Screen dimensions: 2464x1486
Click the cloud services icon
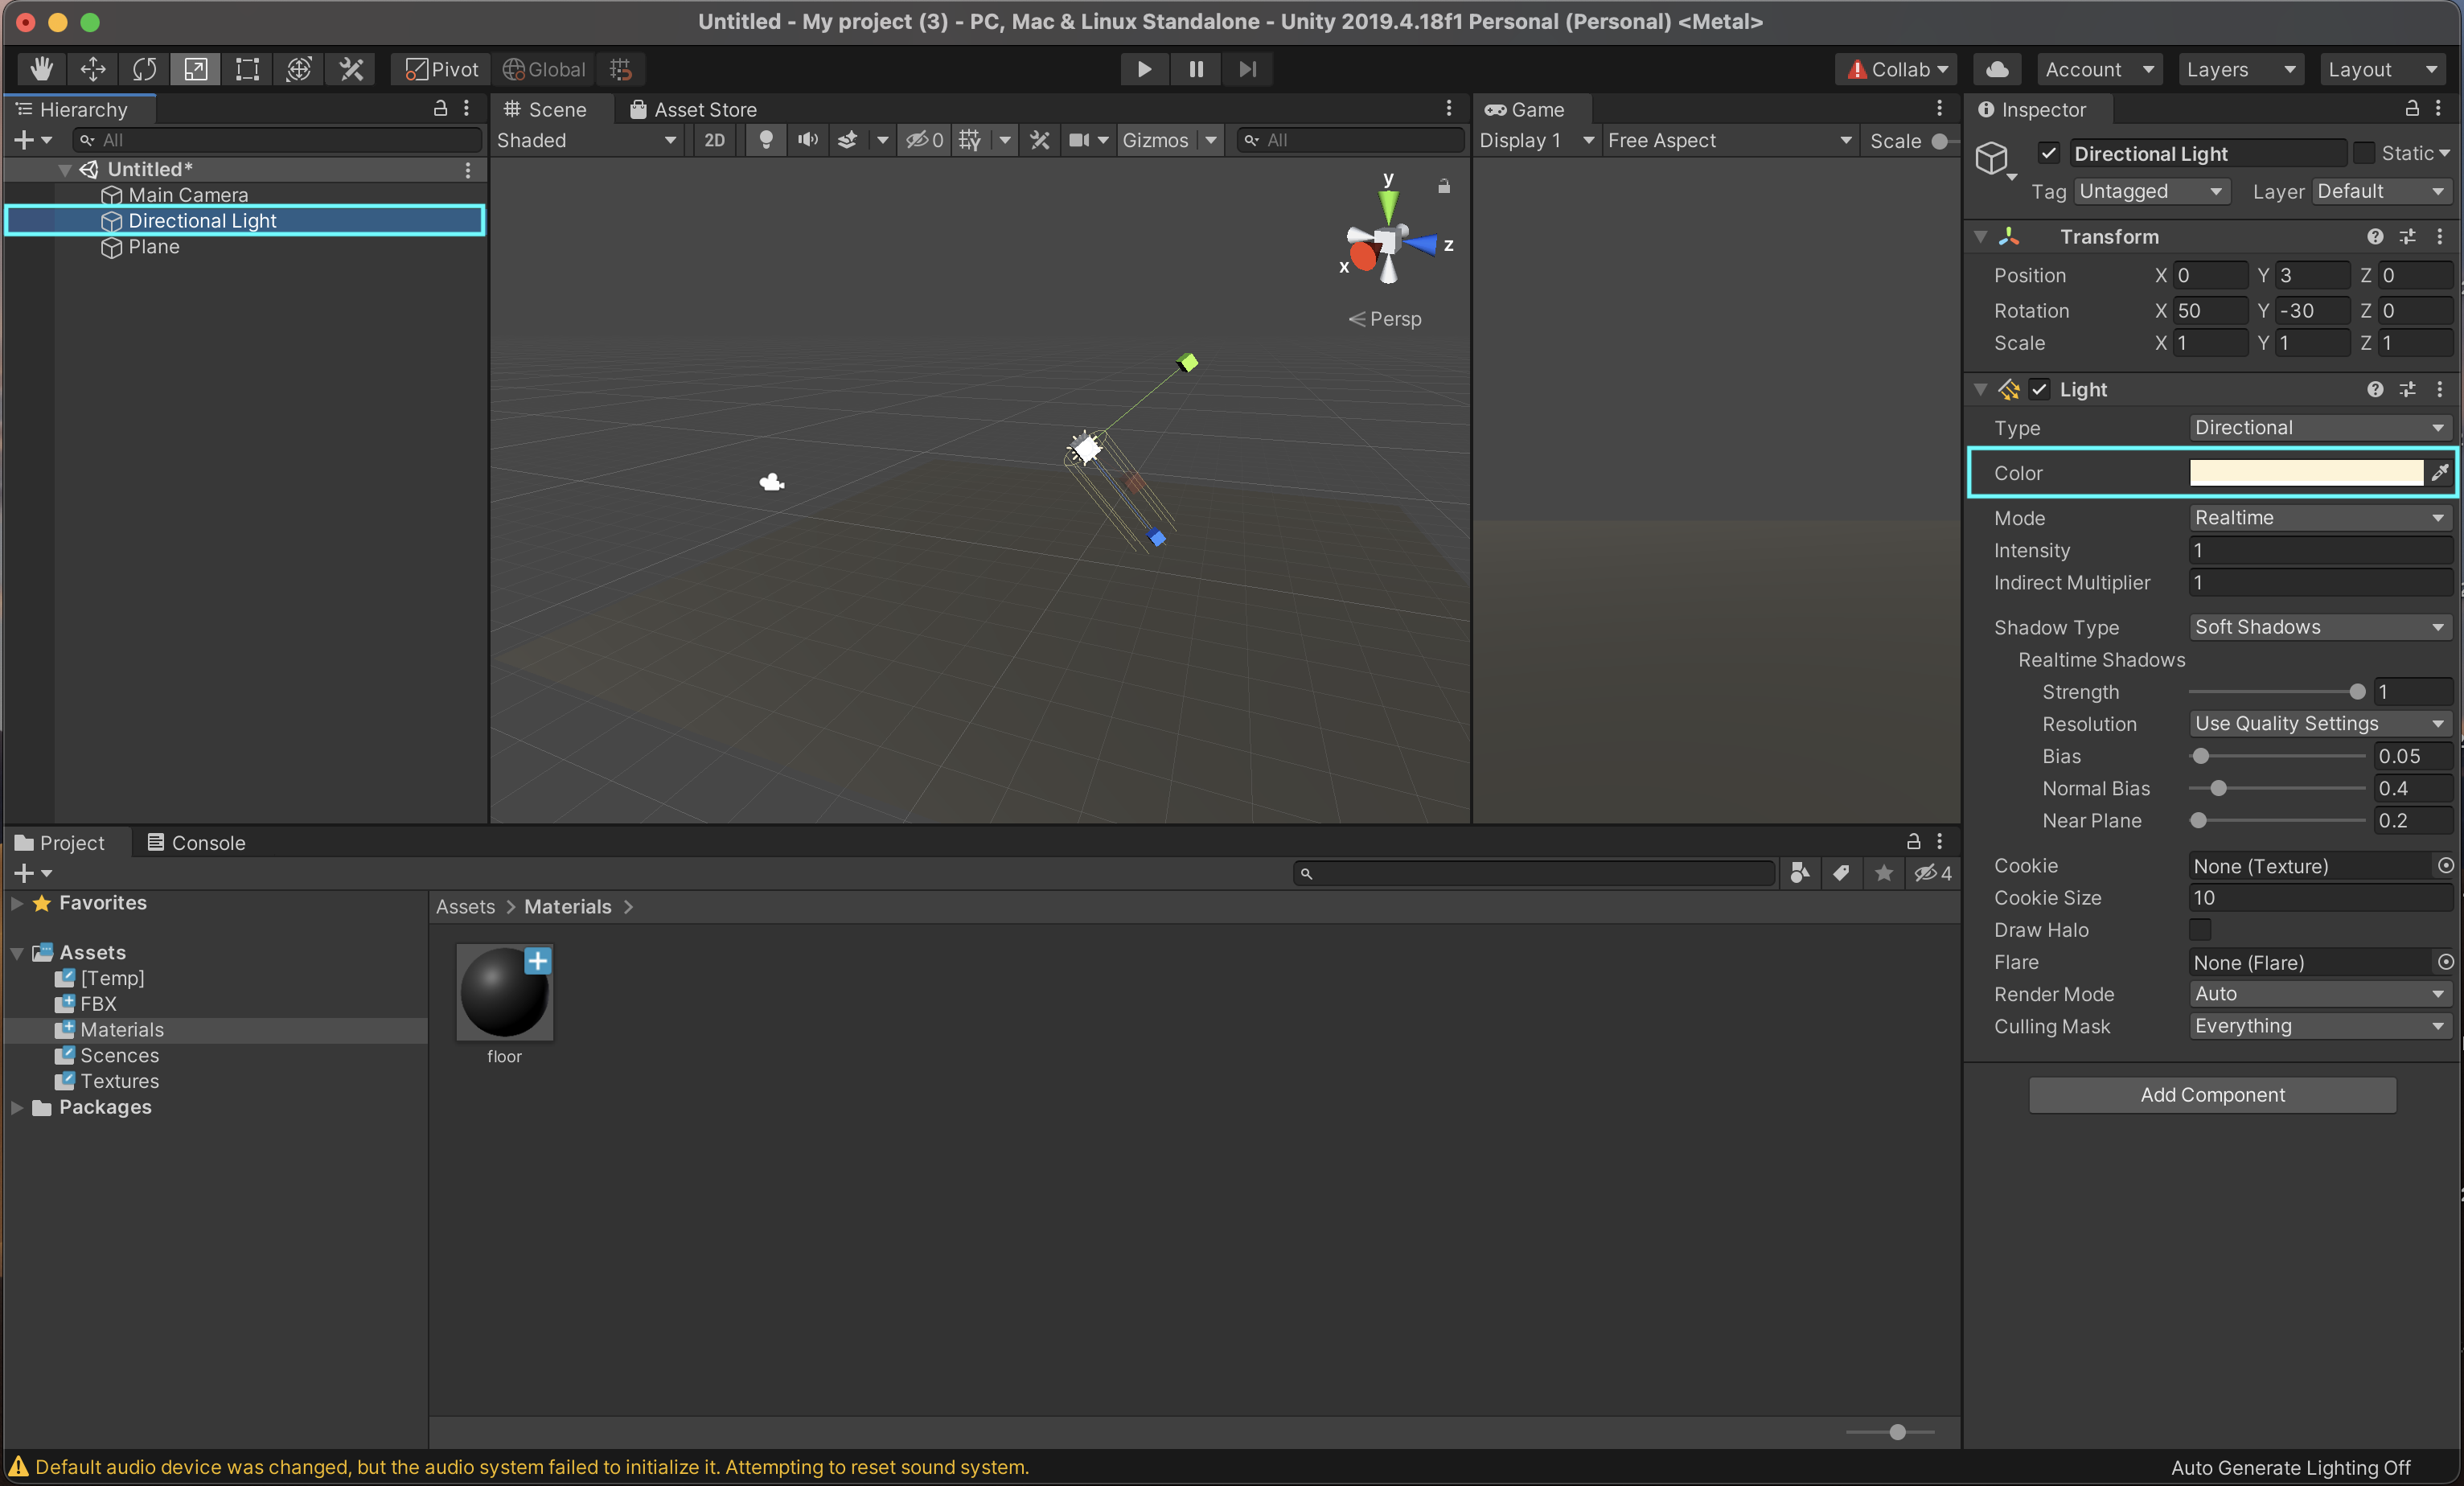[1997, 69]
